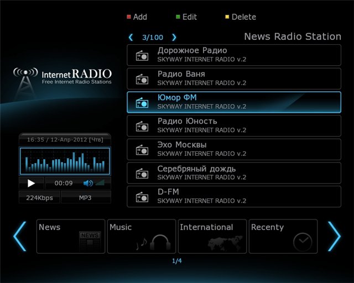Select highlighted station name Юмор ФМ
This screenshot has height=283, width=354.
click(177, 97)
